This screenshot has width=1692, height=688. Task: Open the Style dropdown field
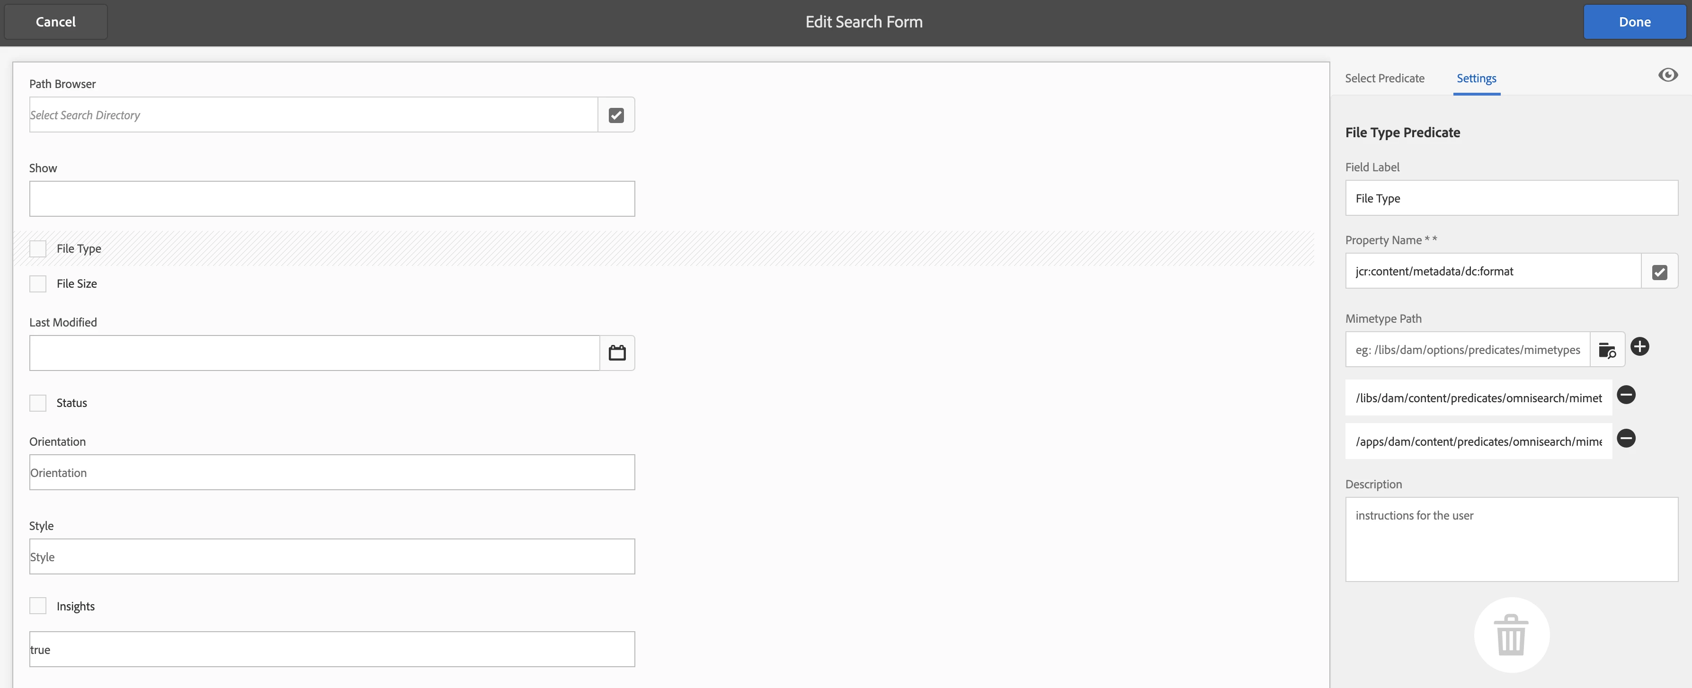(332, 557)
